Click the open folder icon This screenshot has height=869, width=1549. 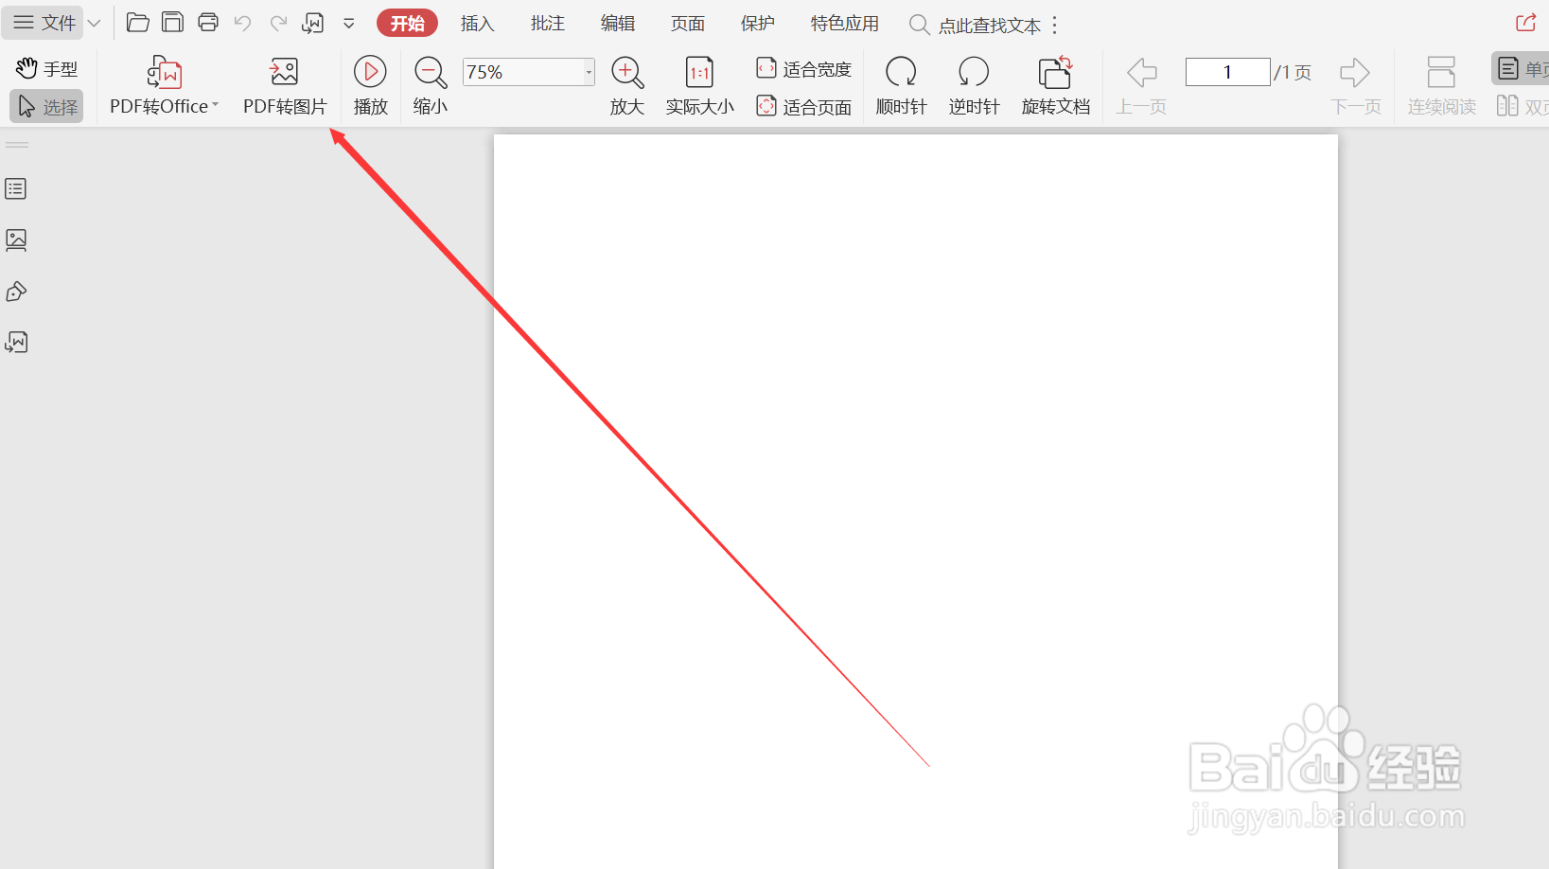[138, 23]
